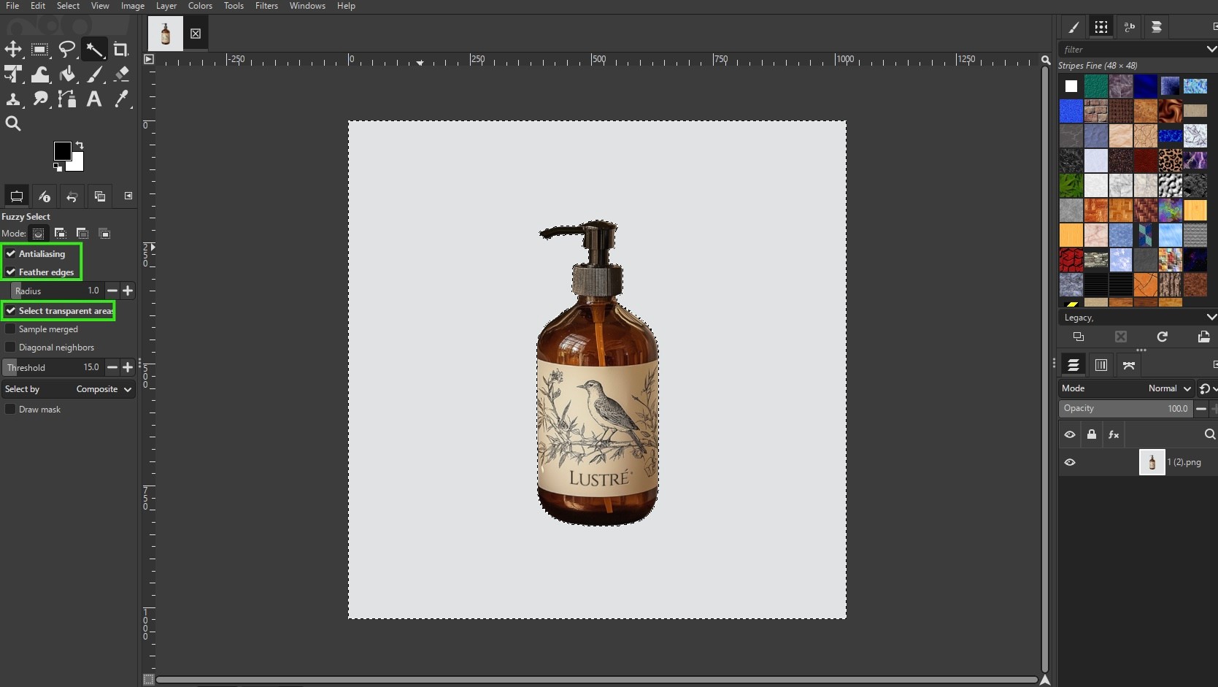Reset the layer mode icon next to Normal
This screenshot has width=1218, height=687.
tap(1205, 388)
